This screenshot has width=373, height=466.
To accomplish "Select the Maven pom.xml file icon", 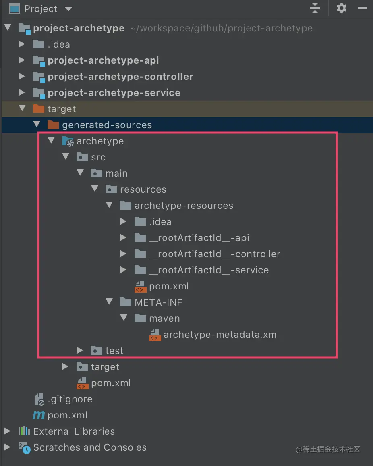I will tap(38, 415).
